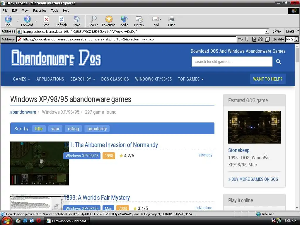Click the WANT TO HELP? button

pos(268,79)
